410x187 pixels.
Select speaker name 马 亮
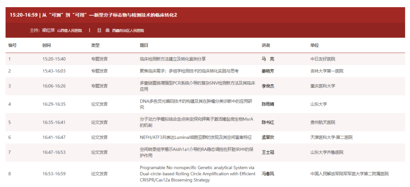point(268,59)
